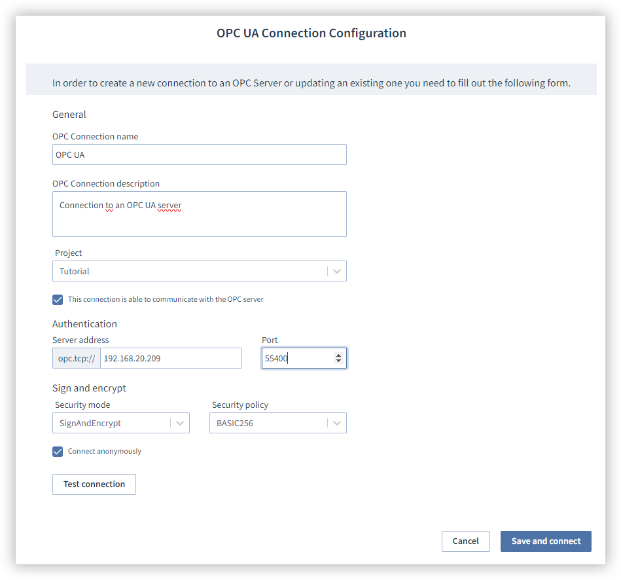The width and height of the screenshot is (621, 580).
Task: Click the Save and connect button
Action: point(545,541)
